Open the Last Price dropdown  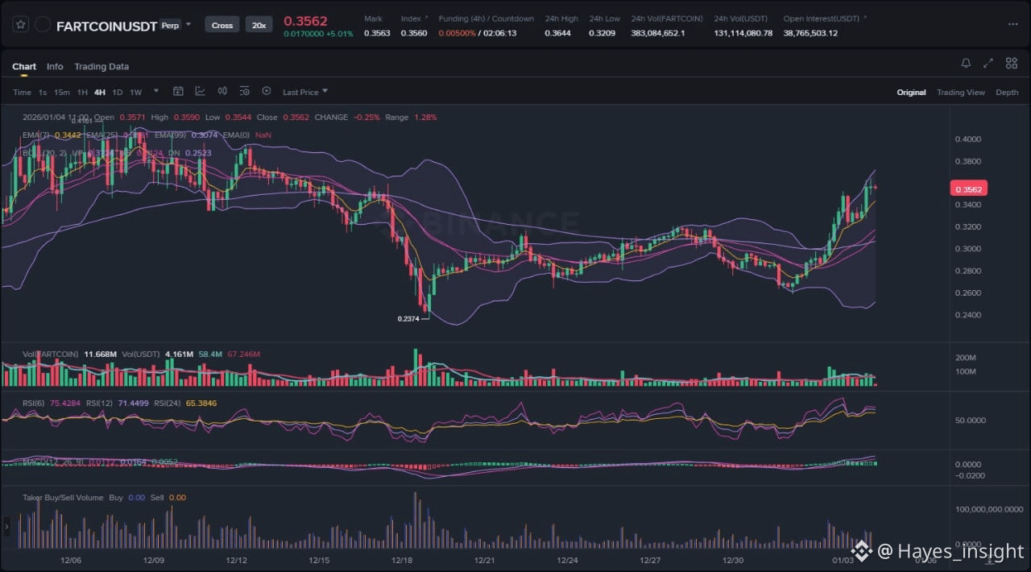(x=305, y=92)
